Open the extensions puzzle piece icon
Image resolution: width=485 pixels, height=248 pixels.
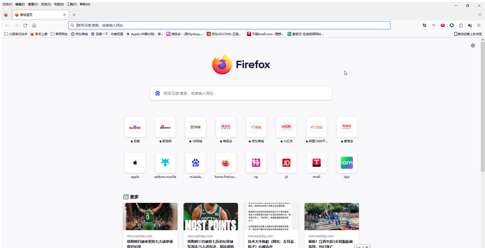click(461, 25)
